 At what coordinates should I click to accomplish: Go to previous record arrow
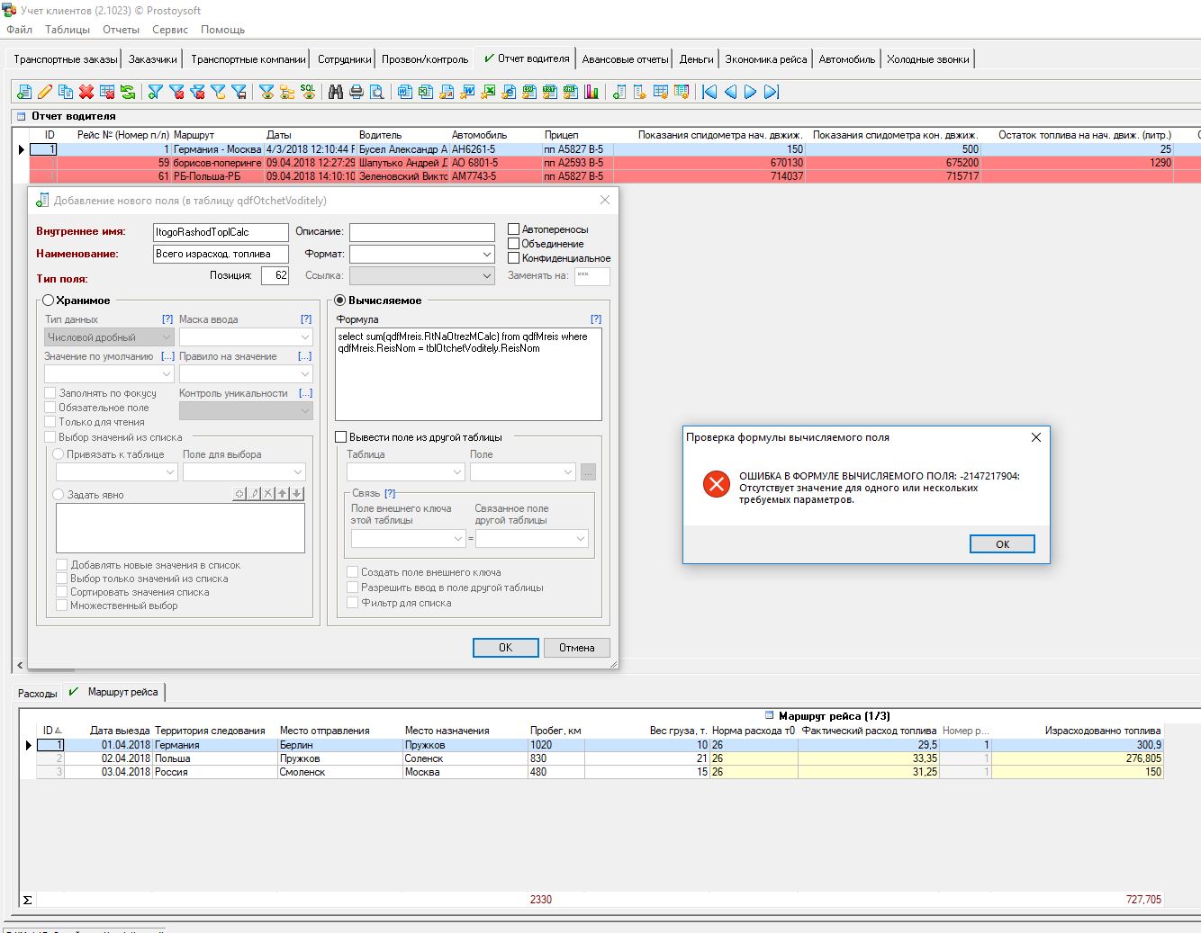730,92
